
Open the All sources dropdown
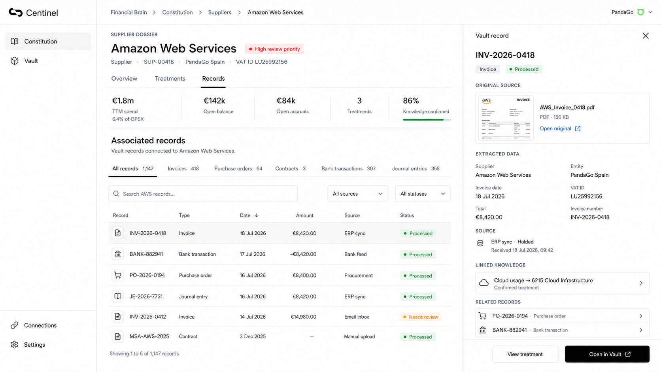point(358,194)
